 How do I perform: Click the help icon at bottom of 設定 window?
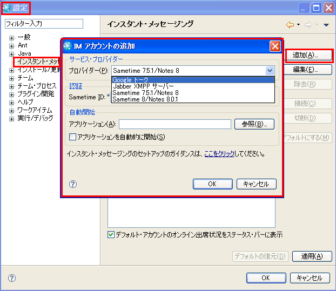click(12, 278)
